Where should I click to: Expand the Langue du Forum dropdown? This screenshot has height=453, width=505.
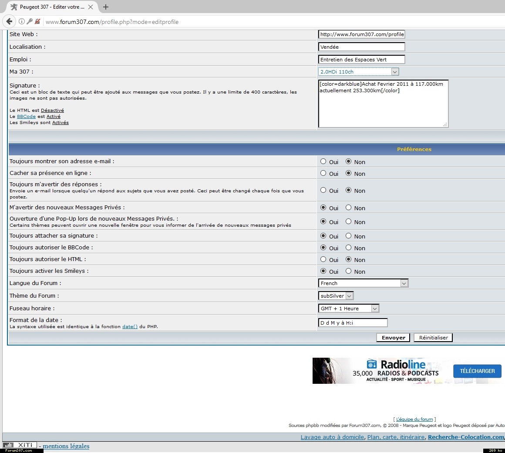pos(363,283)
